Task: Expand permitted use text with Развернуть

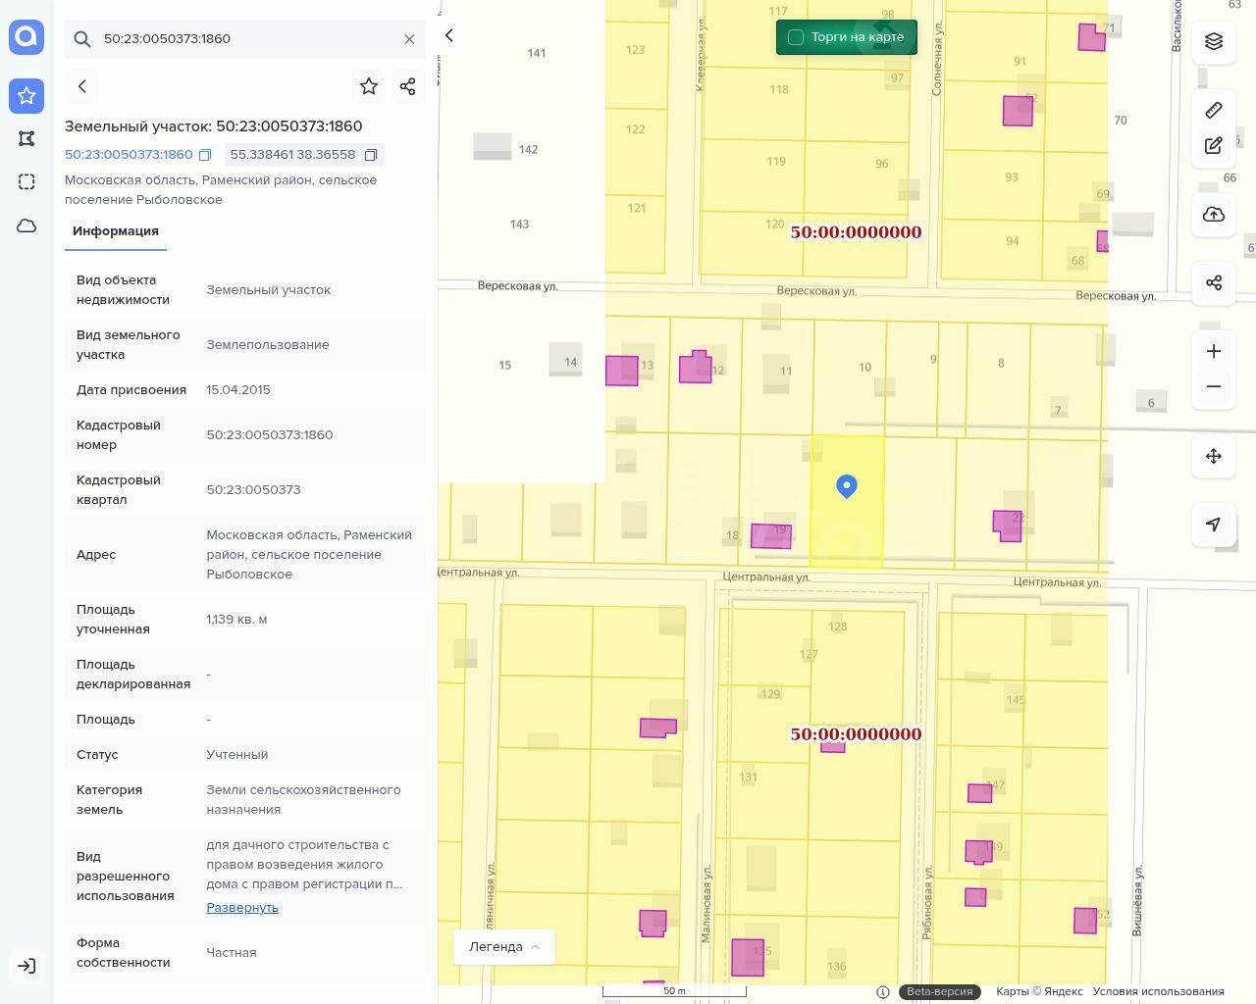Action: pos(242,907)
